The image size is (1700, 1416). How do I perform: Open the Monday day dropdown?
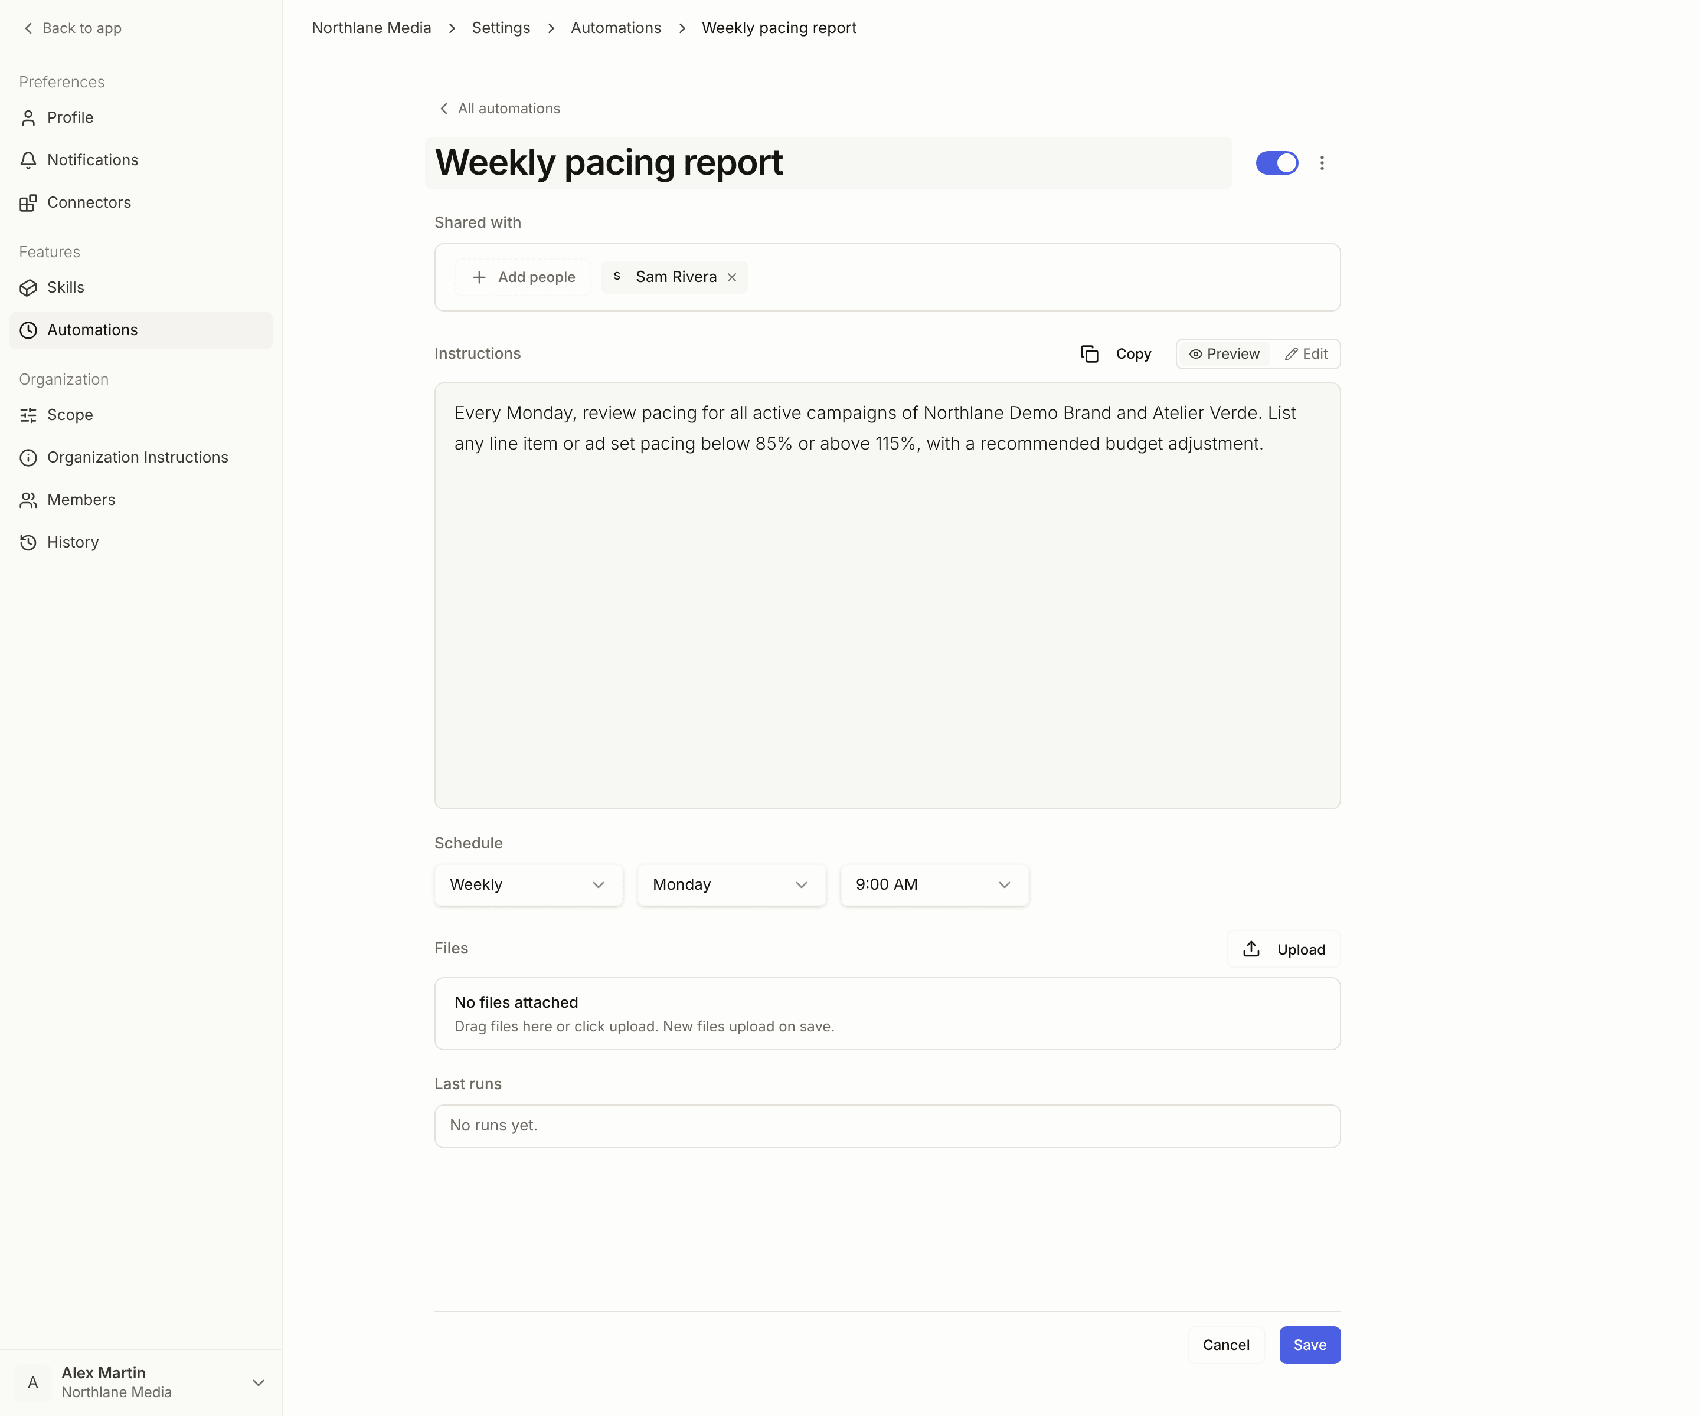coord(732,884)
